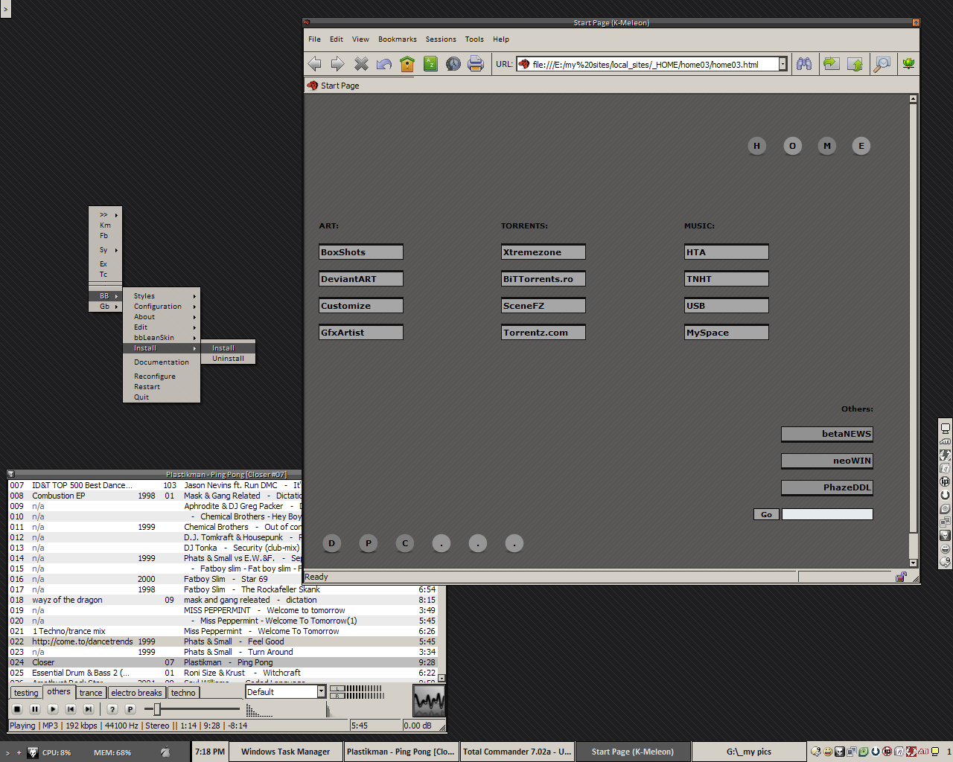953x762 pixels.
Task: Switch to the testing playlist tab
Action: point(26,693)
